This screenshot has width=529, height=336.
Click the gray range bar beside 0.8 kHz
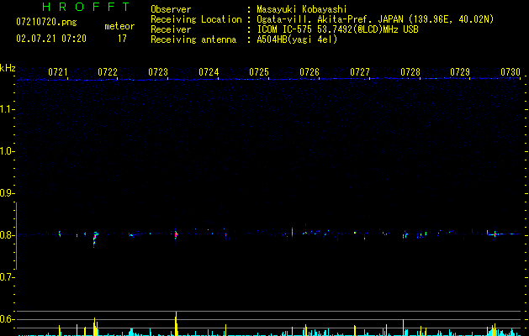(16, 236)
